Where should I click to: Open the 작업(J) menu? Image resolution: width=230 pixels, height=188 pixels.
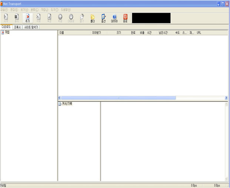(44, 10)
